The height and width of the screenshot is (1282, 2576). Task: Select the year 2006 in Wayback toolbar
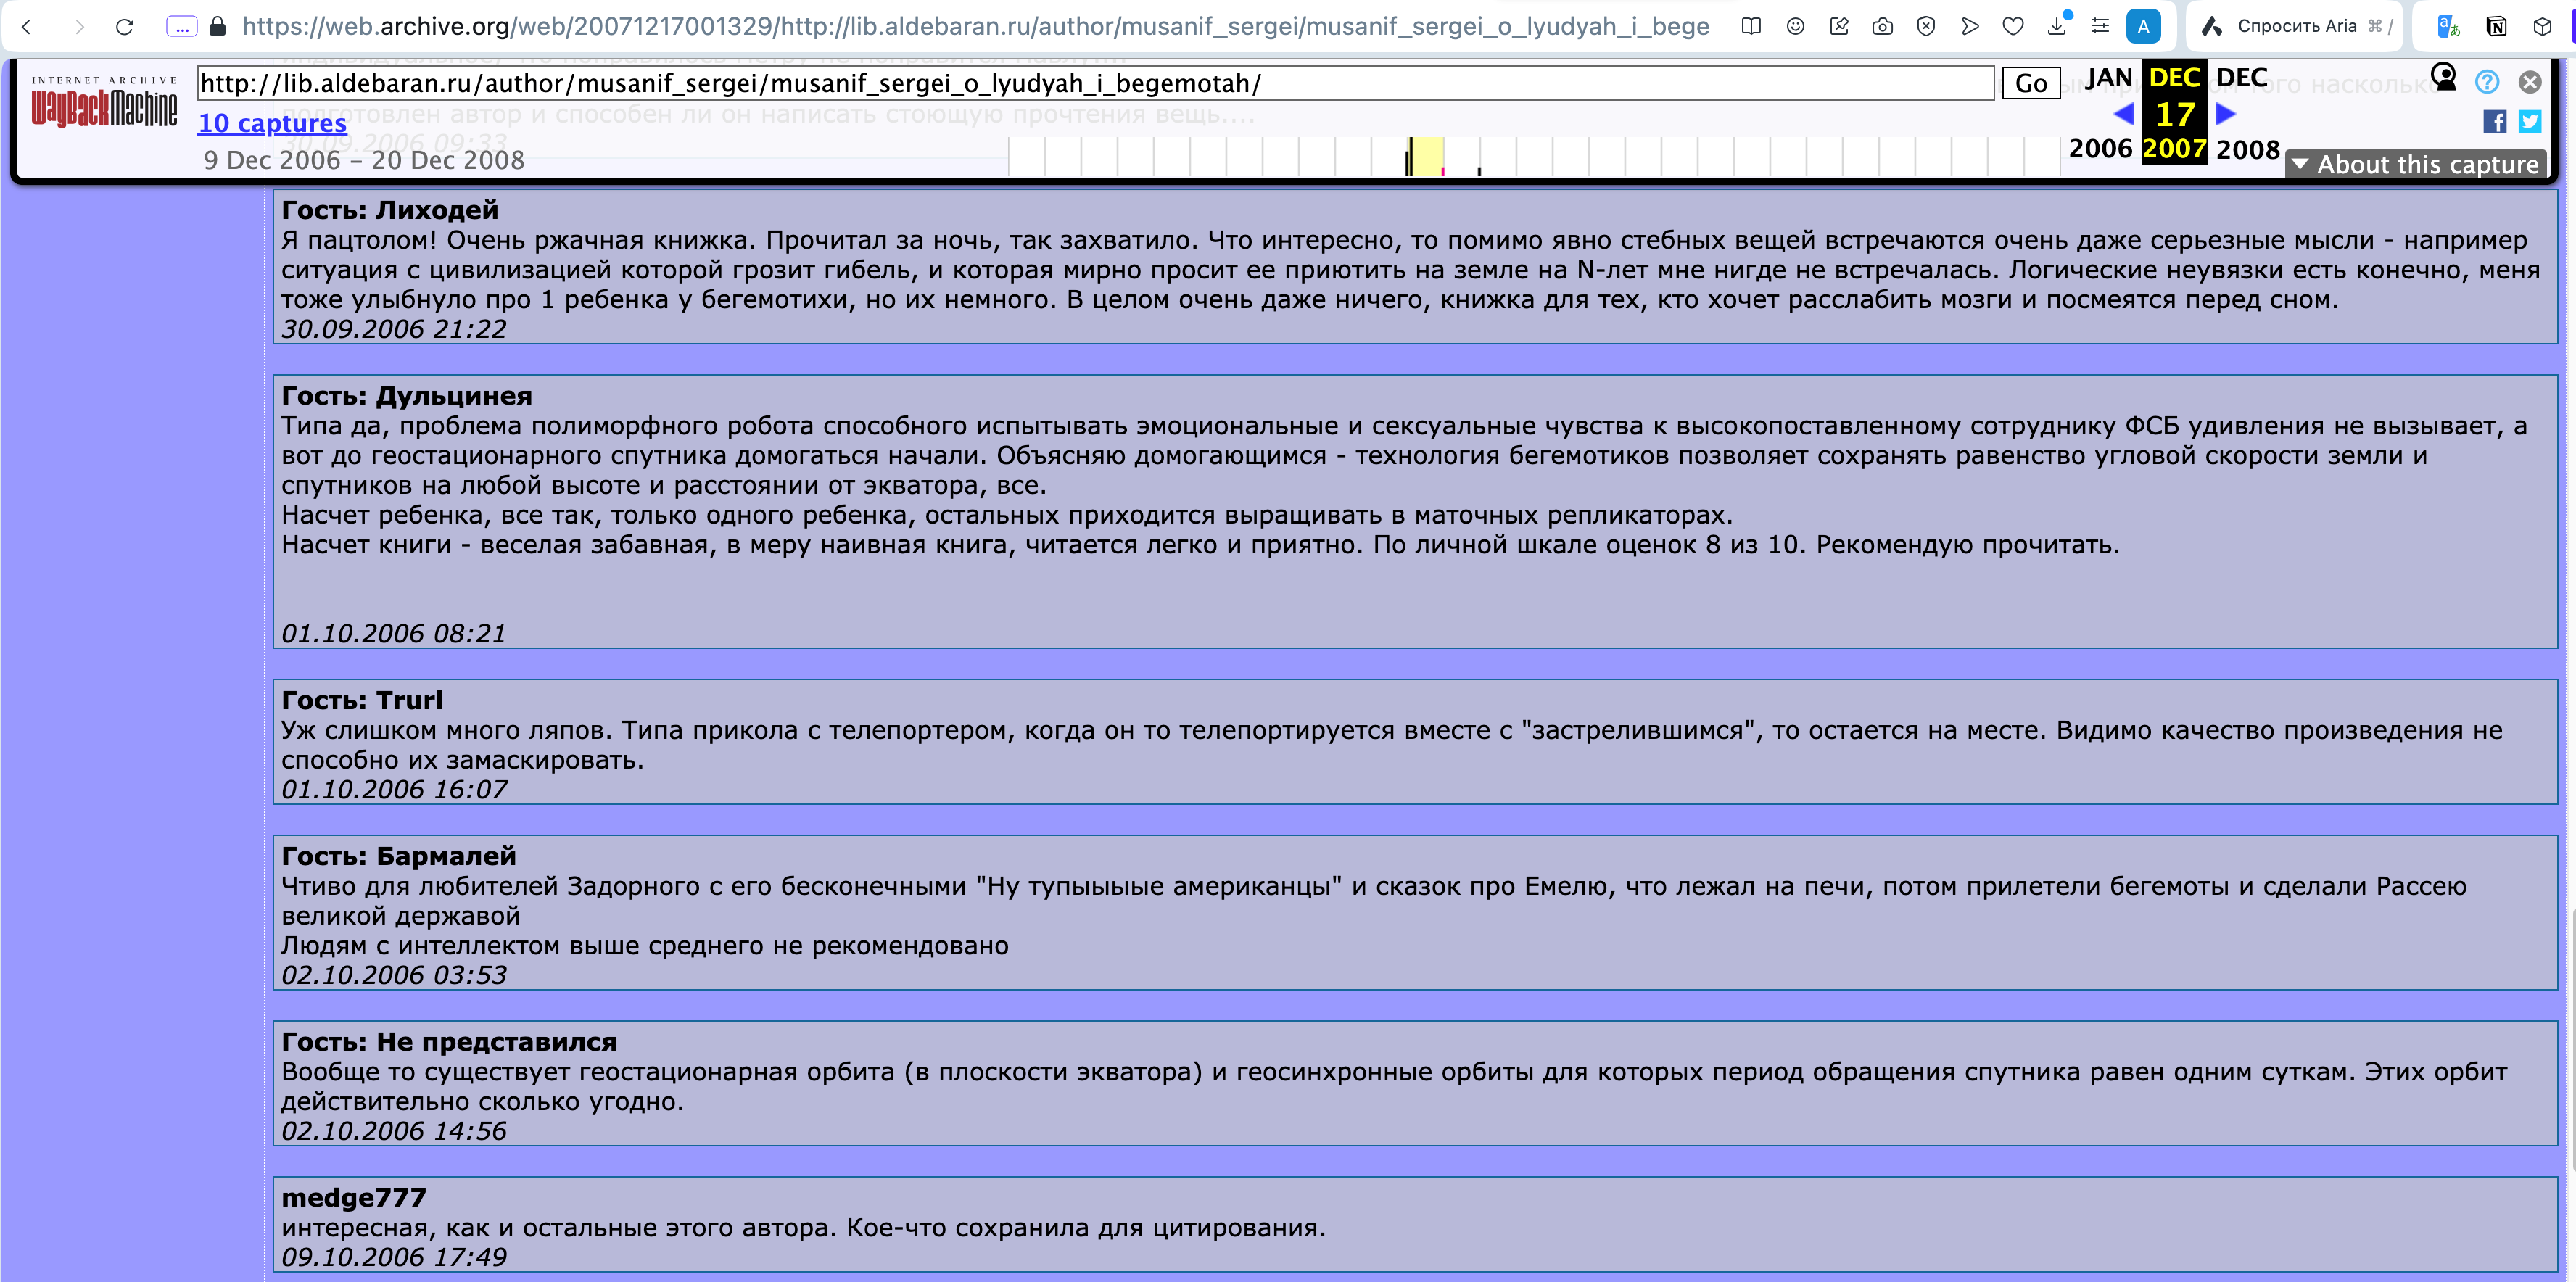pyautogui.click(x=2100, y=149)
